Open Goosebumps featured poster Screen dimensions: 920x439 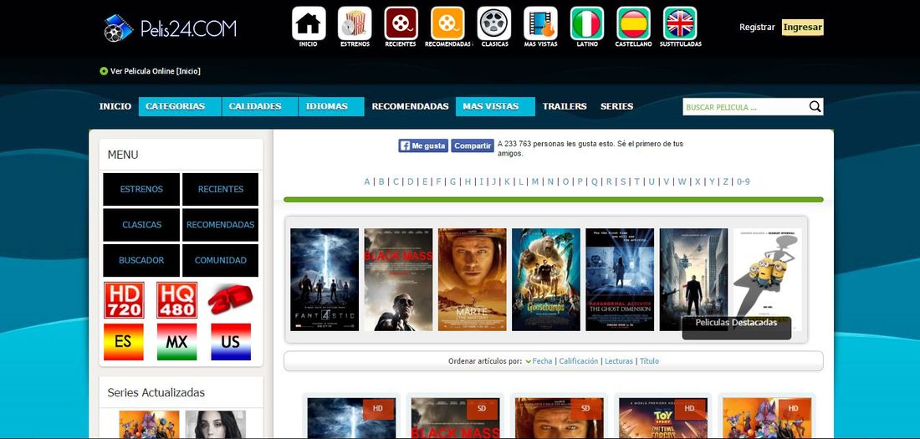coord(546,279)
